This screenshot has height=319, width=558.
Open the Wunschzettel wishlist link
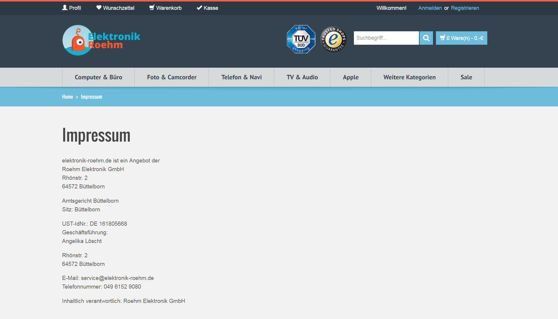[x=115, y=8]
